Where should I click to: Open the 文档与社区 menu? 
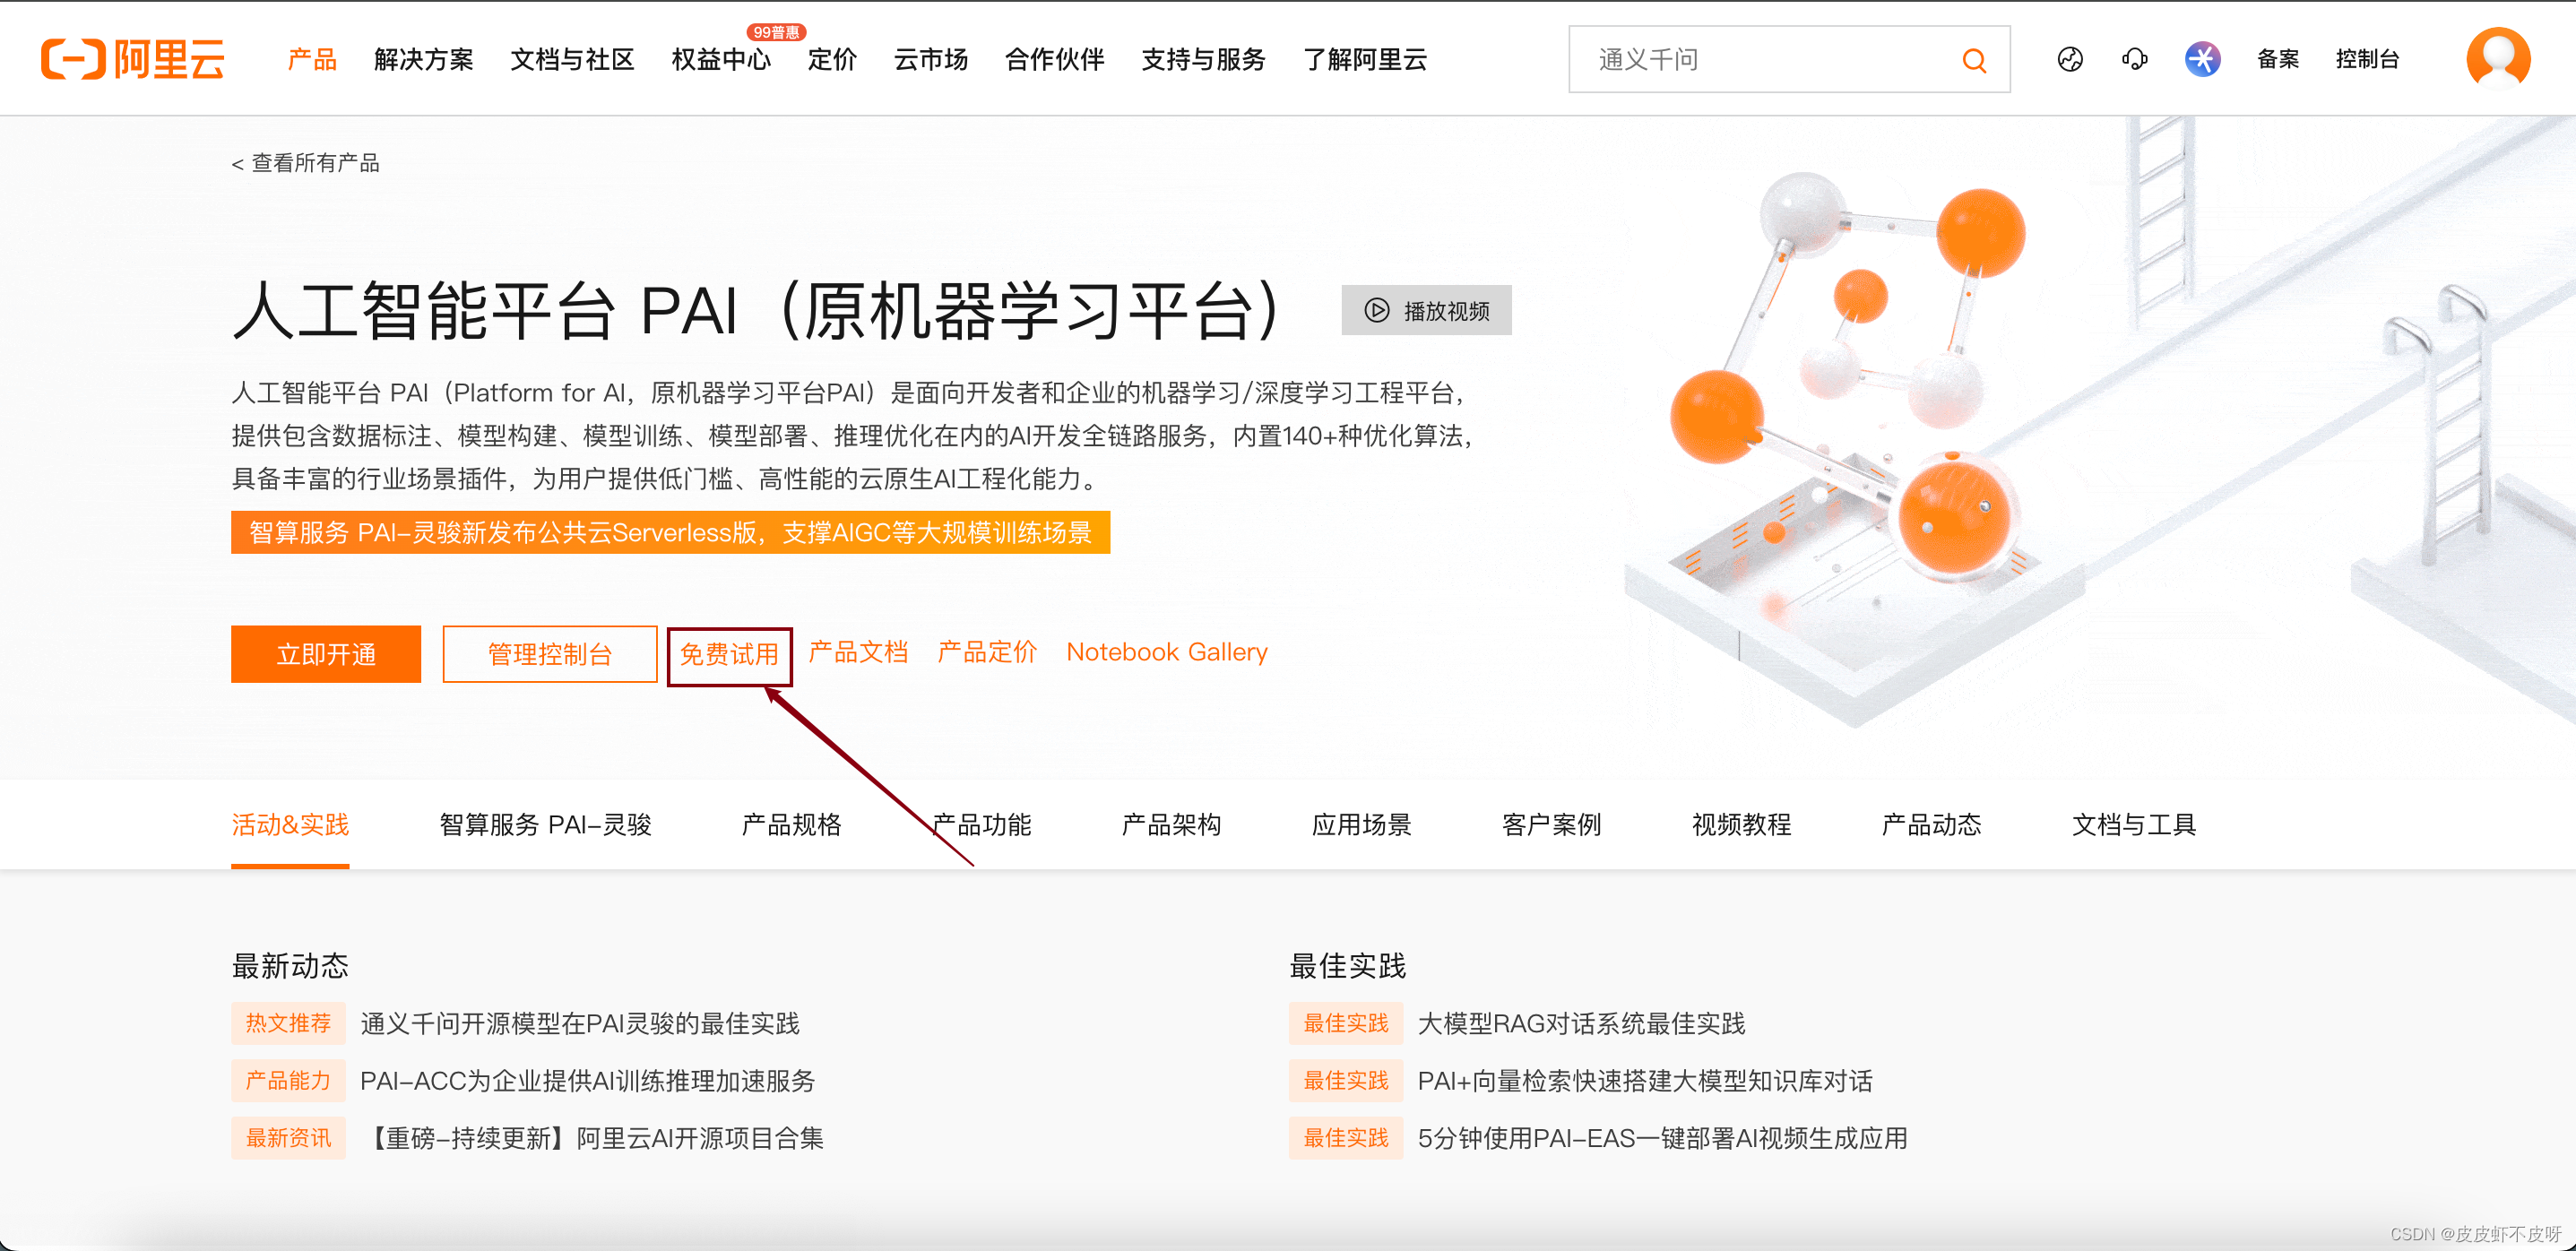click(x=572, y=60)
